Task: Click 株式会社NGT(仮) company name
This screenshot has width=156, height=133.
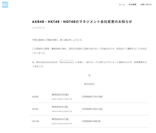Action: tap(60, 119)
